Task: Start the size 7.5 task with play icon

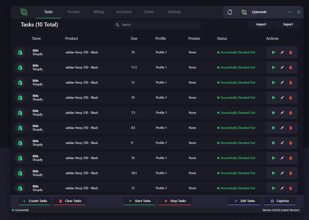Action: point(274,113)
